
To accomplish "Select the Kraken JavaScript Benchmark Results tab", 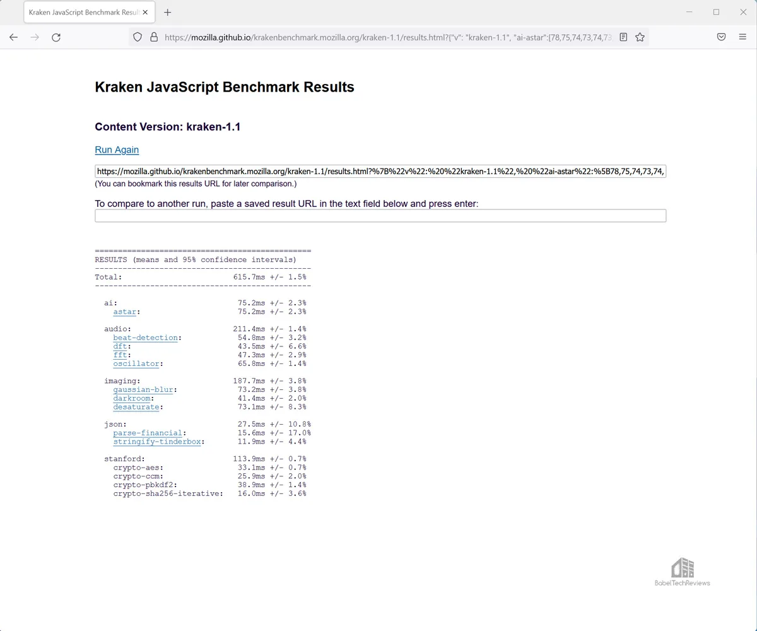I will pos(89,13).
